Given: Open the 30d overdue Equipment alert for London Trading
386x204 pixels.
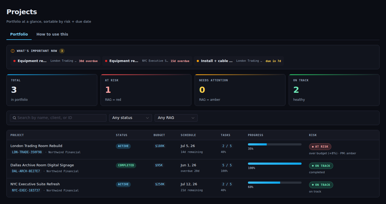Looking at the screenshot, I should click(x=55, y=61).
